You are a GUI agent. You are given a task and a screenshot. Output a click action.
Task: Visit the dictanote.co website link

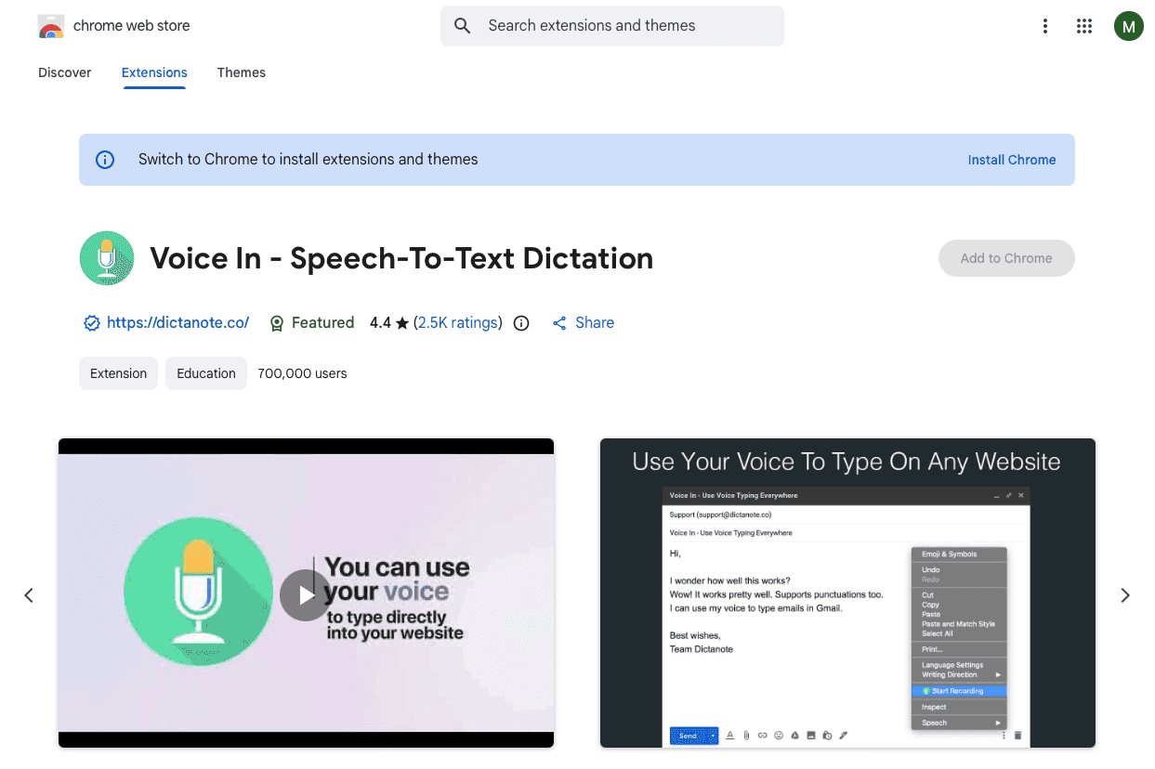click(x=177, y=322)
